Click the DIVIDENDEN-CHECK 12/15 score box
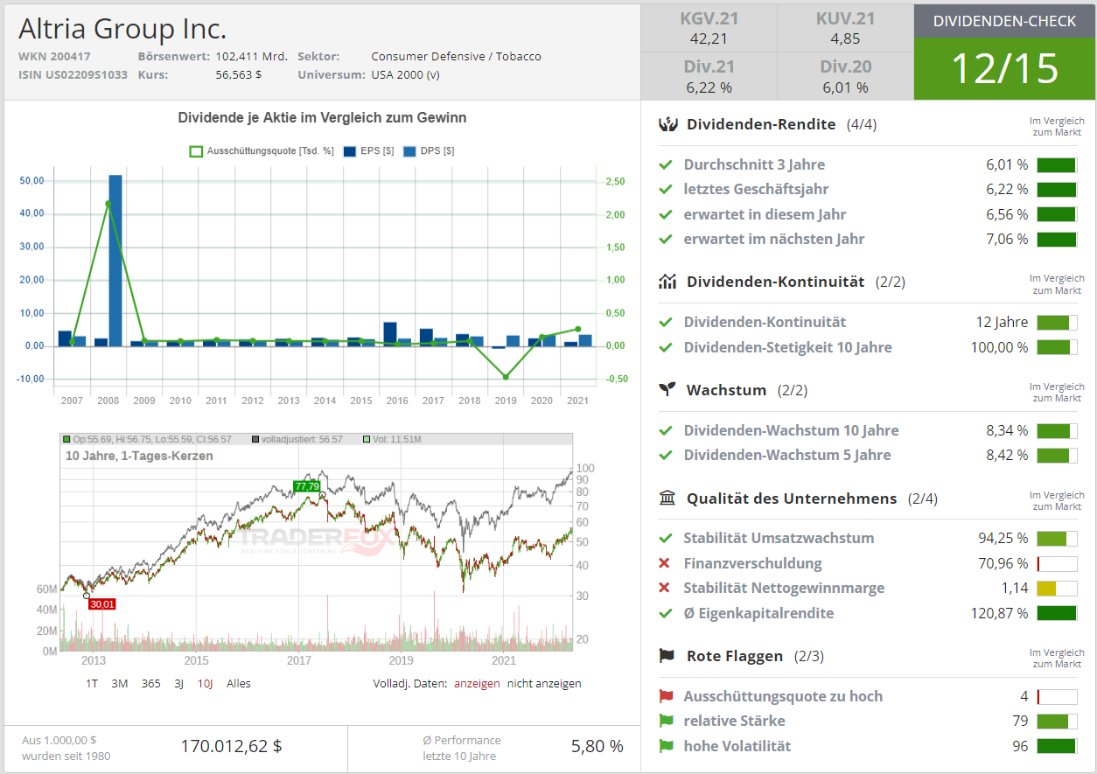 [1004, 52]
